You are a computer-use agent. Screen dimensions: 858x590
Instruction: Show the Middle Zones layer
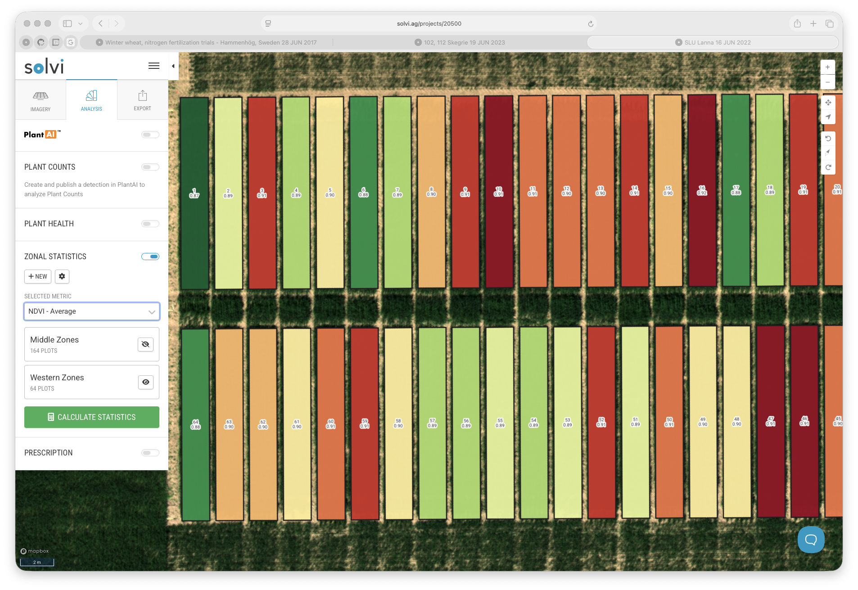(x=145, y=344)
